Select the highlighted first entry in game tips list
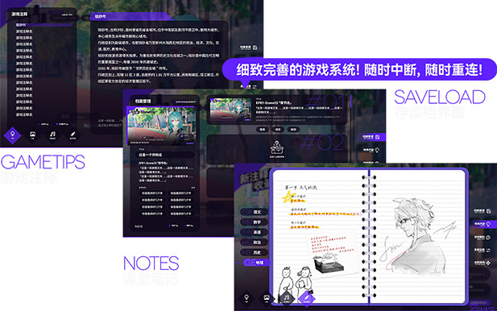The width and height of the screenshot is (497, 311). [x=43, y=25]
